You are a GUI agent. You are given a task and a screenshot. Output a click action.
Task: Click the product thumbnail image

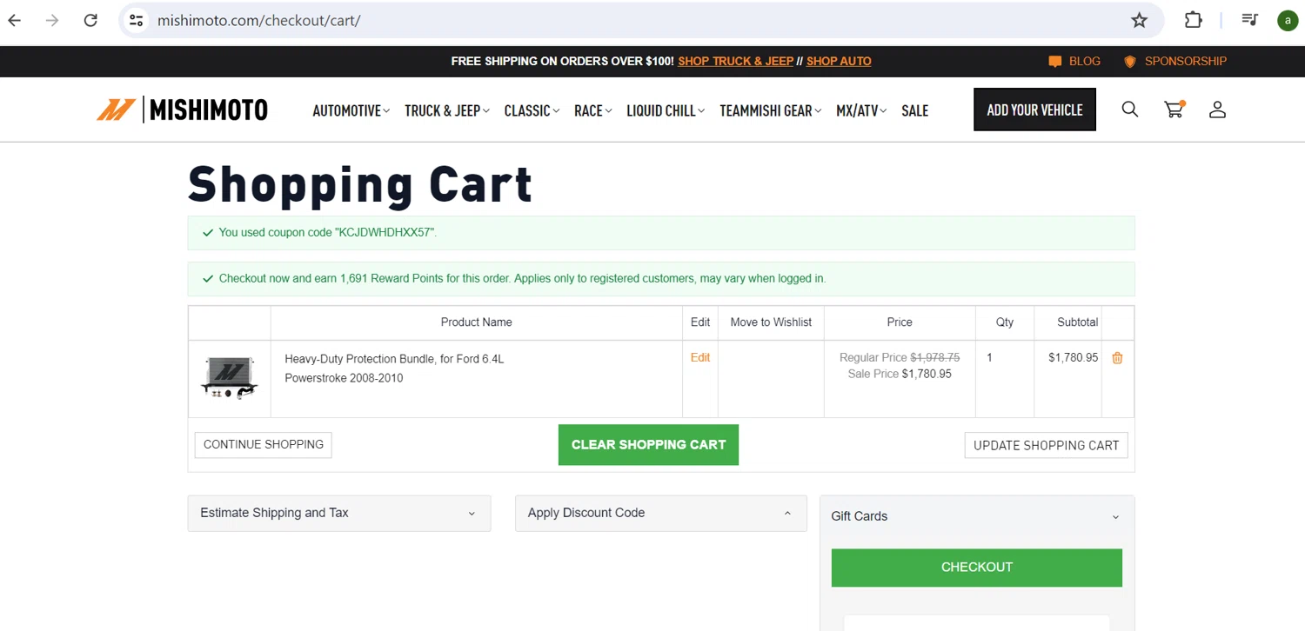(x=229, y=378)
